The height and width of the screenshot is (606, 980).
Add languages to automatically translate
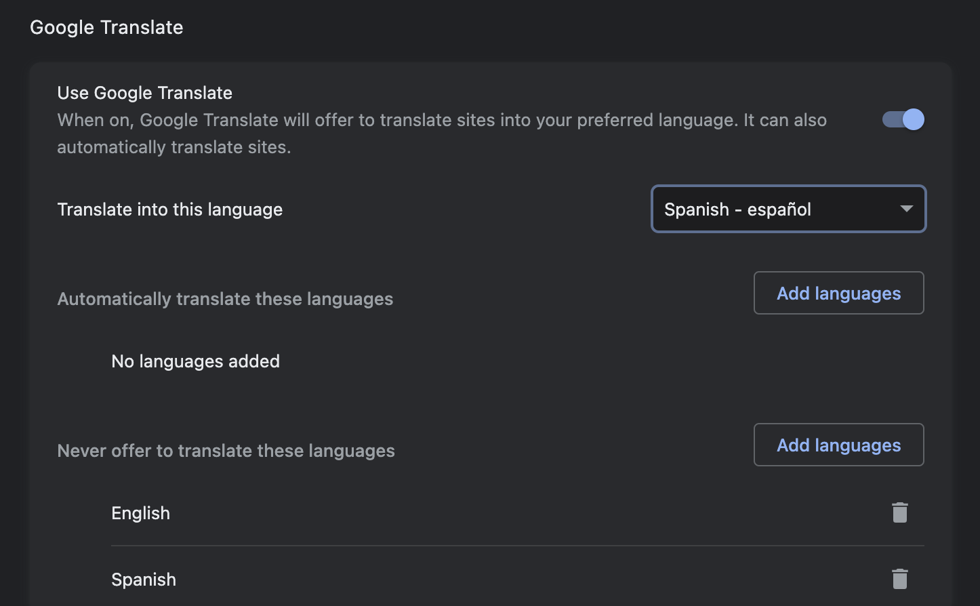pos(838,294)
